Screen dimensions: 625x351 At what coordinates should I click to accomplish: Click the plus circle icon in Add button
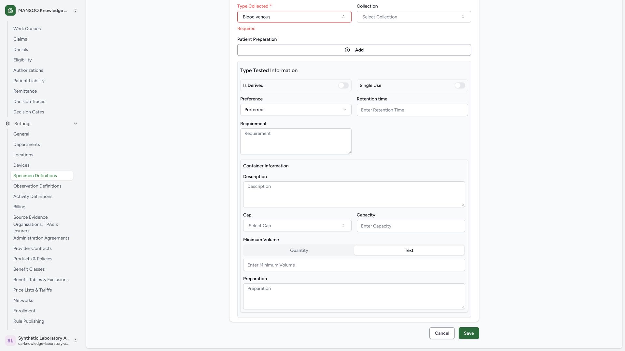tap(347, 50)
